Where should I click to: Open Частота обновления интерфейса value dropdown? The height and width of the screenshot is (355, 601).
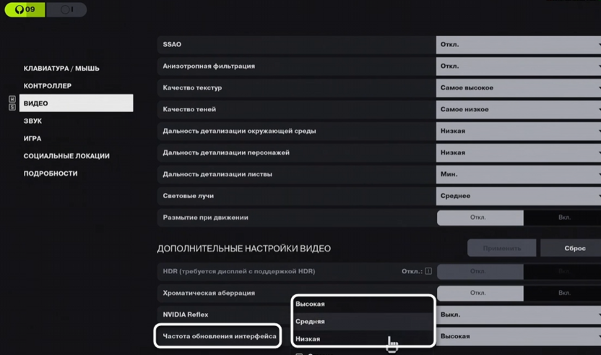[x=518, y=336]
